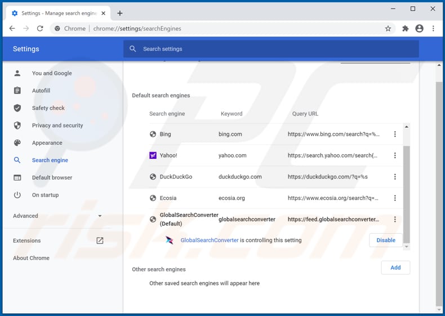The width and height of the screenshot is (445, 316).
Task: Open more actions for Bing
Action: click(395, 134)
